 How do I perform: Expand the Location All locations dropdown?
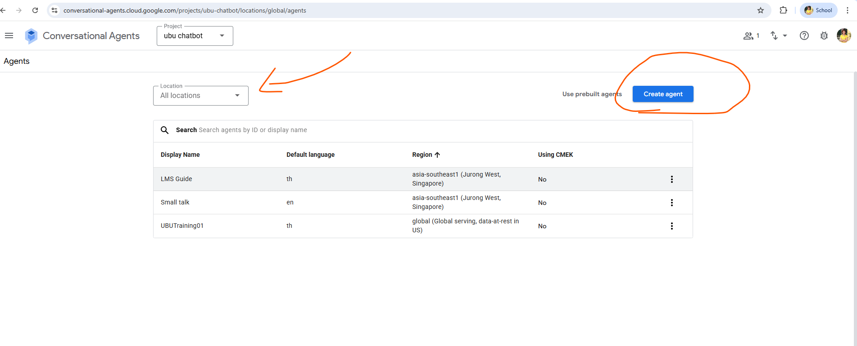coord(200,96)
